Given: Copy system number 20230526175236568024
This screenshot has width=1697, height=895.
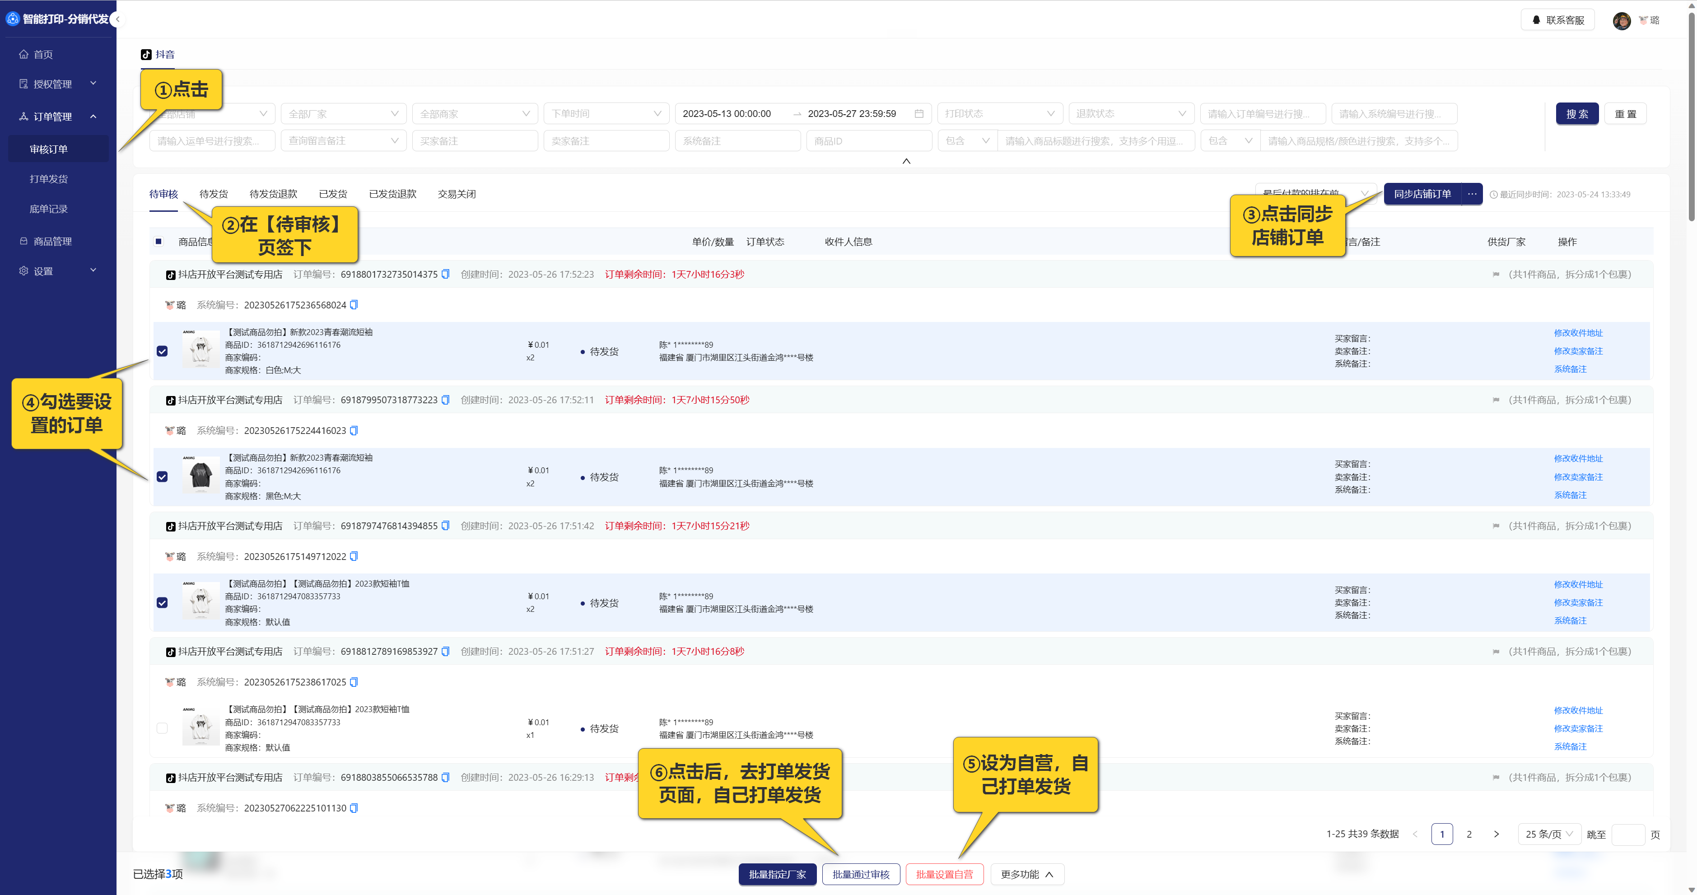Looking at the screenshot, I should point(354,305).
